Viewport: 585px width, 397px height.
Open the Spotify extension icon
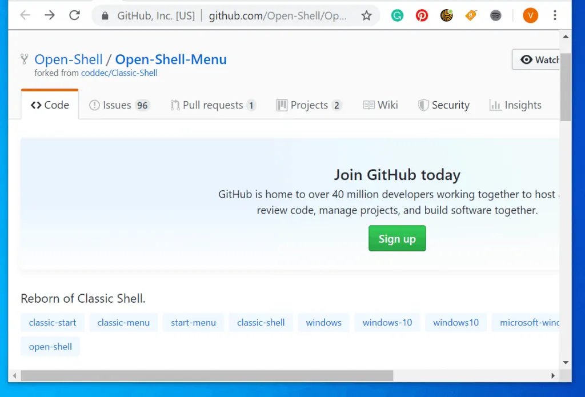pyautogui.click(x=496, y=16)
